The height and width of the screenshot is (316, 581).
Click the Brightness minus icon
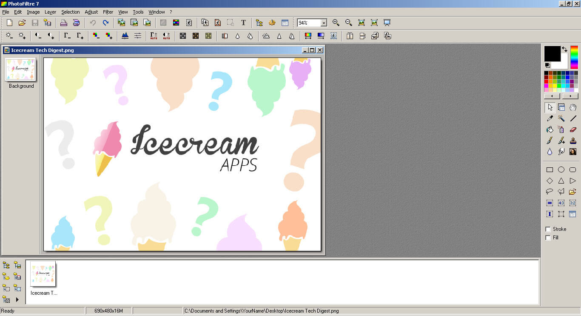[9, 36]
